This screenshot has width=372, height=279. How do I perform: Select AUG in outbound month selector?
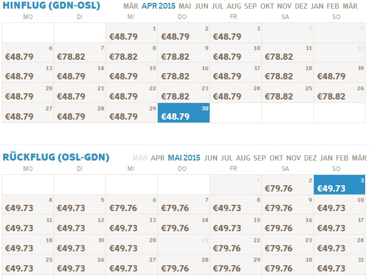pyautogui.click(x=234, y=6)
